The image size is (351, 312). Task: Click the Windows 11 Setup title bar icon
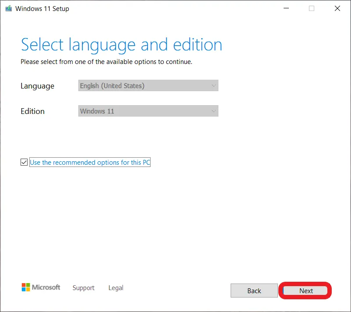point(8,8)
